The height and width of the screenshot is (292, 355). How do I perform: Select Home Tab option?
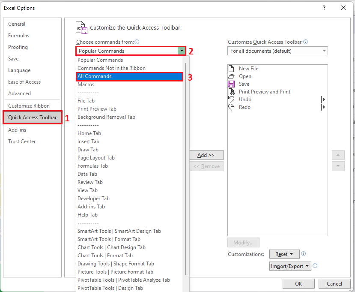[130, 133]
